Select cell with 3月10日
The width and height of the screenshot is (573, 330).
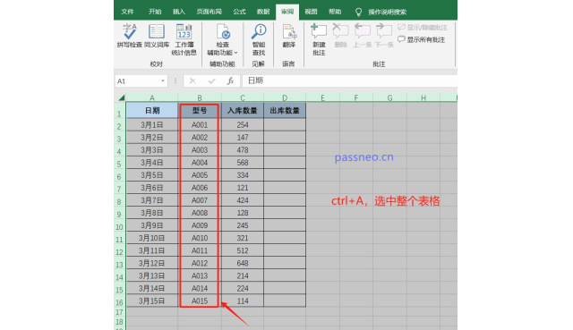pyautogui.click(x=152, y=238)
